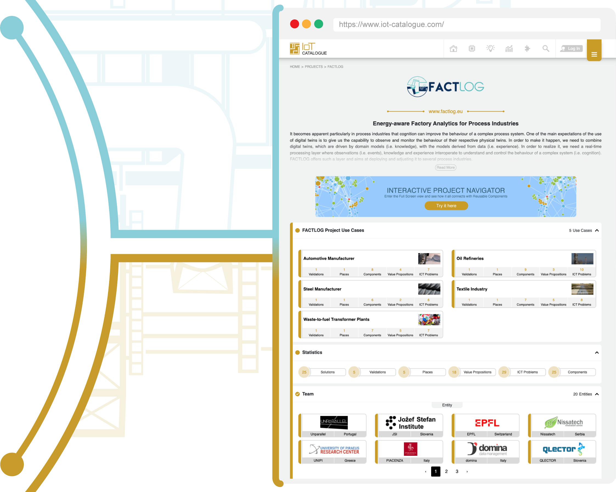Viewport: 616px width, 492px height.
Task: Click next page arrow in Team
Action: click(x=467, y=471)
